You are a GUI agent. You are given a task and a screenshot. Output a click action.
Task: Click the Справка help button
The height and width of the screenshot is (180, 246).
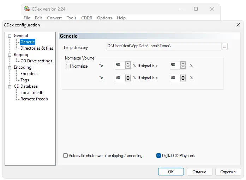pyautogui.click(x=228, y=172)
